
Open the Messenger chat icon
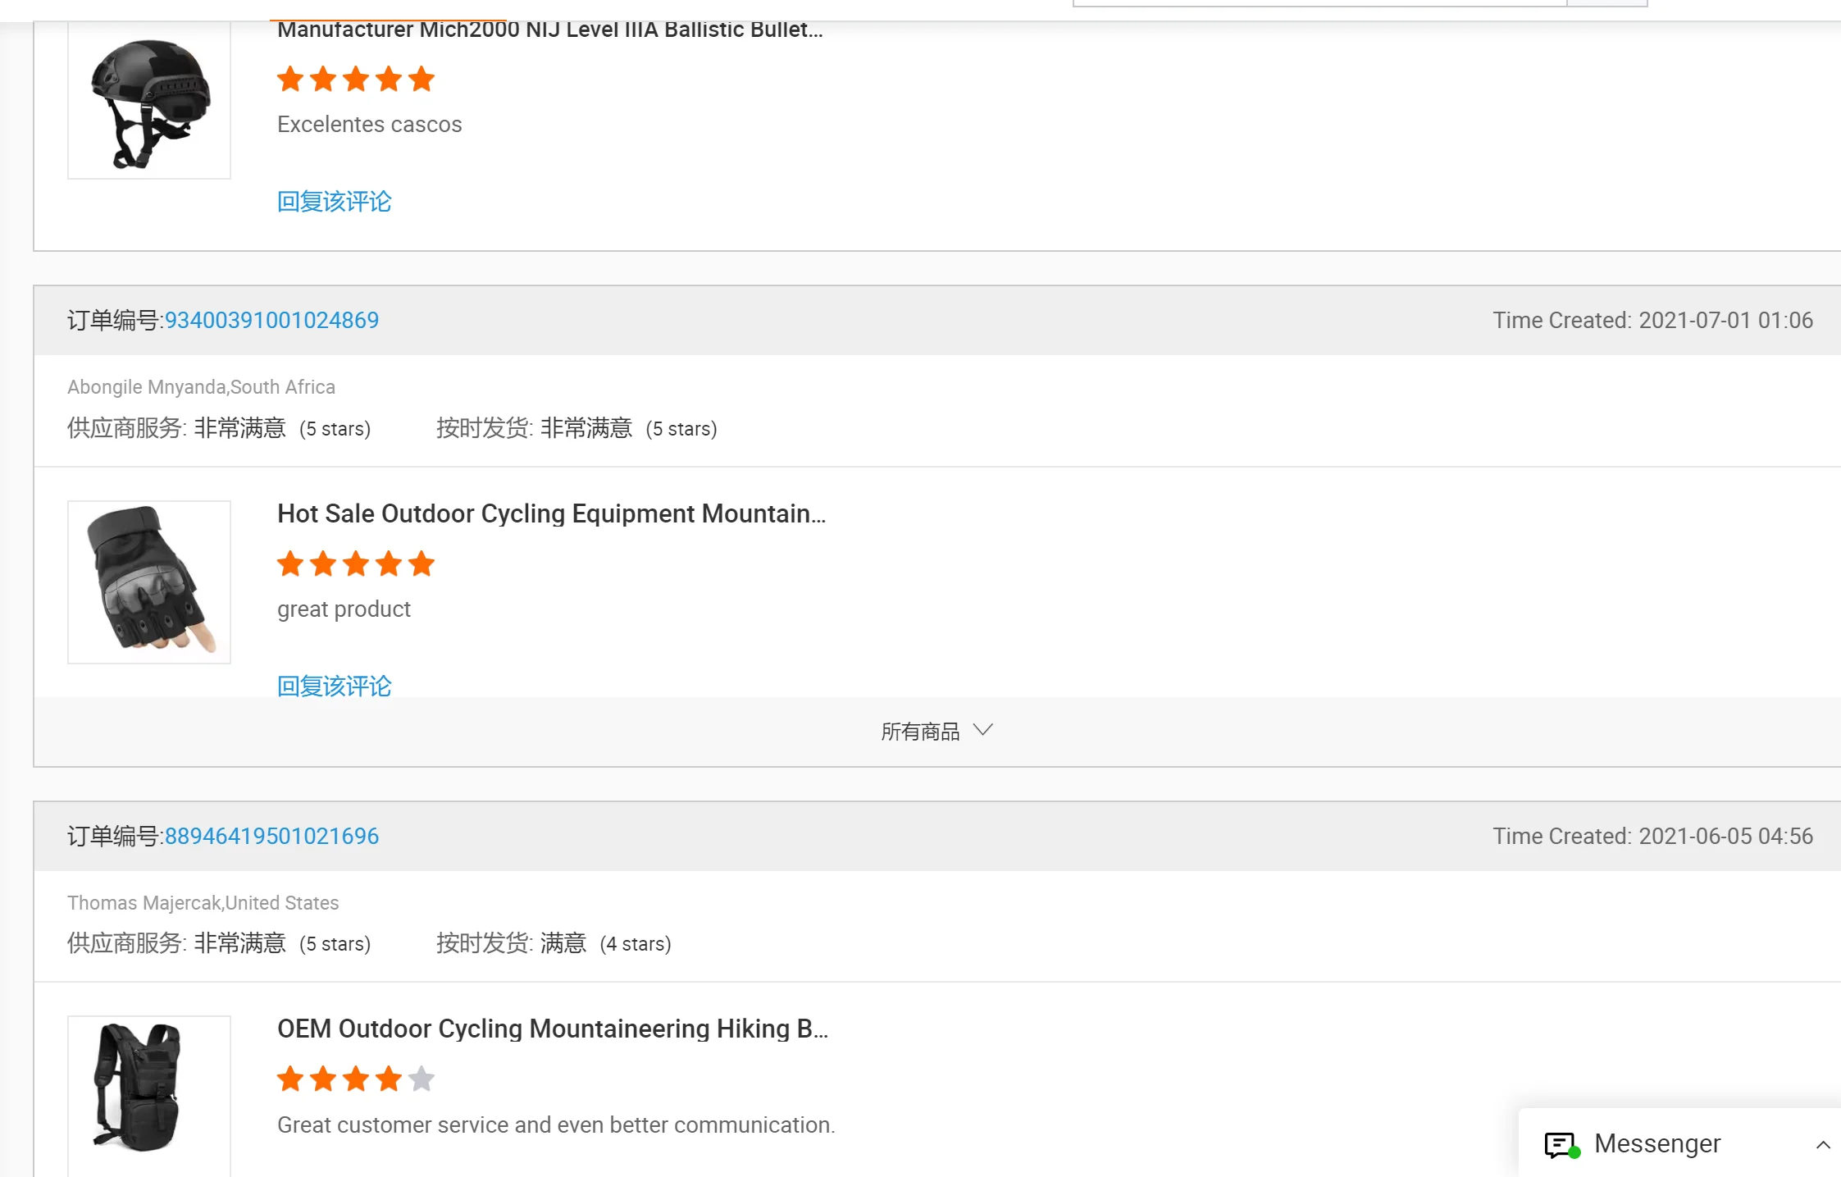coord(1561,1144)
